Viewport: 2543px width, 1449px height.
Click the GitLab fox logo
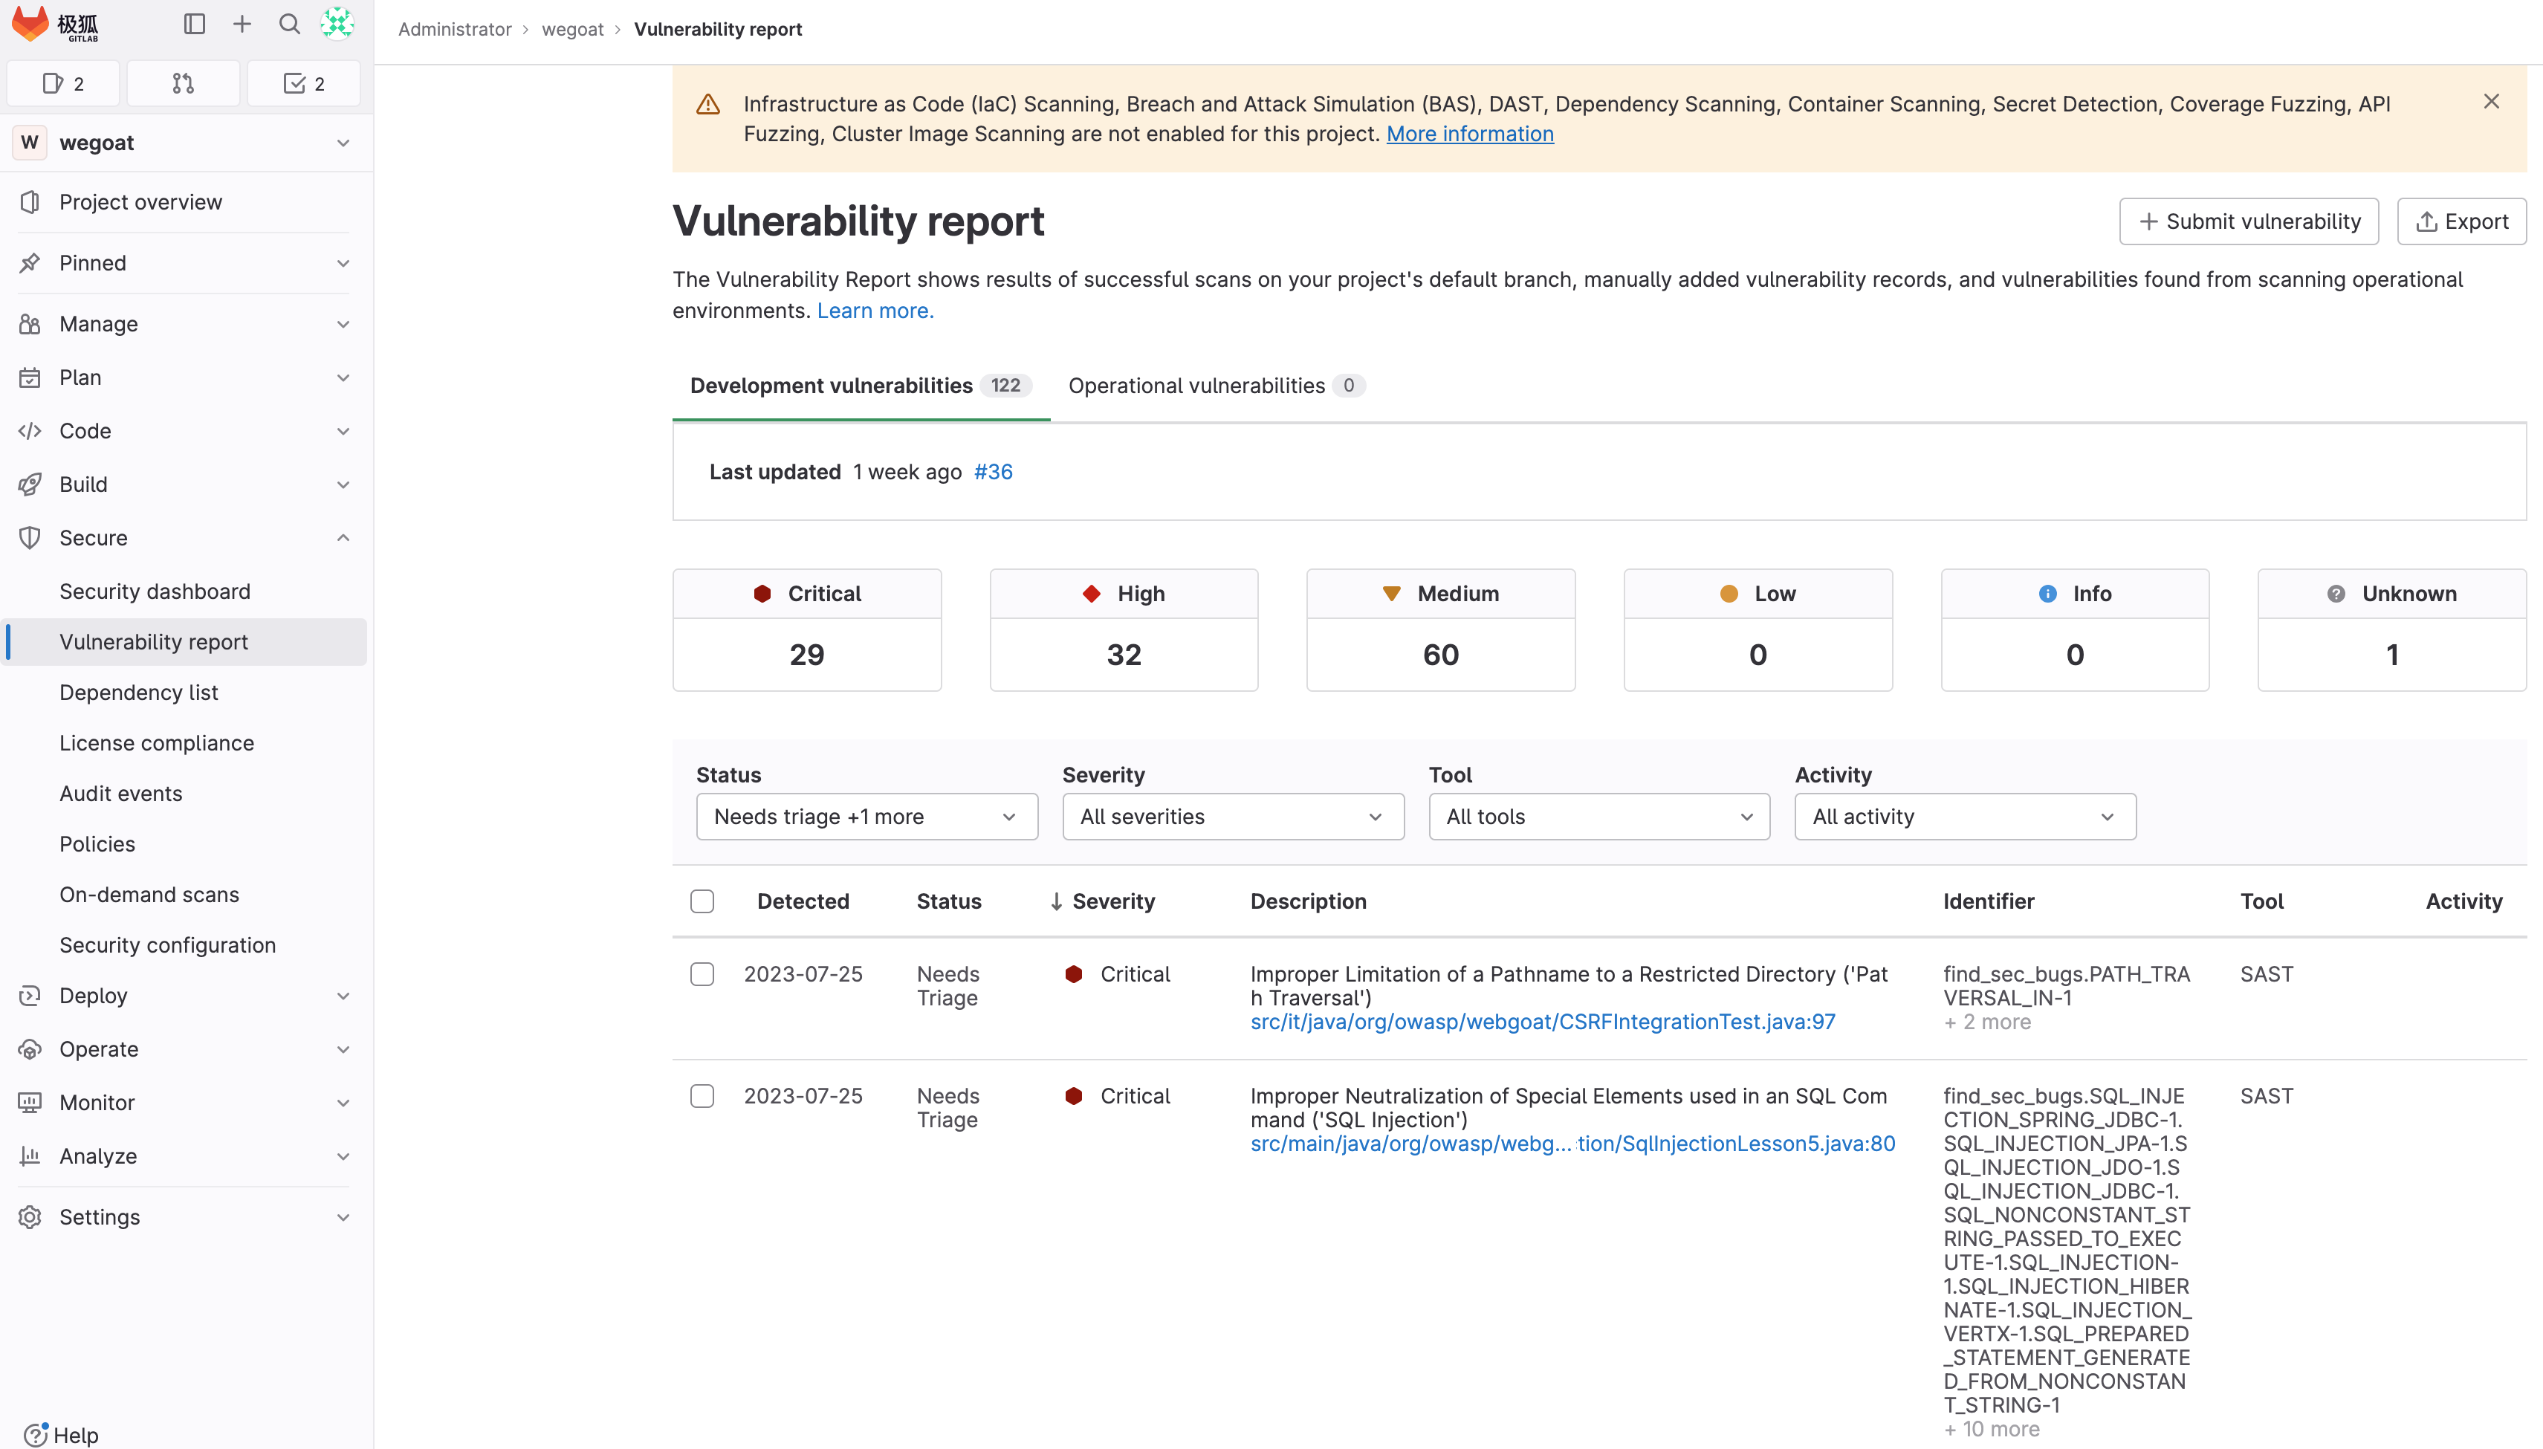click(30, 24)
